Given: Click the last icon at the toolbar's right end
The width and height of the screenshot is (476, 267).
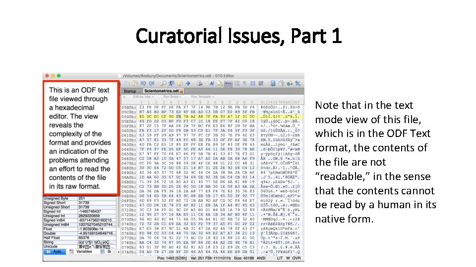Looking at the screenshot, I should coord(297,83).
